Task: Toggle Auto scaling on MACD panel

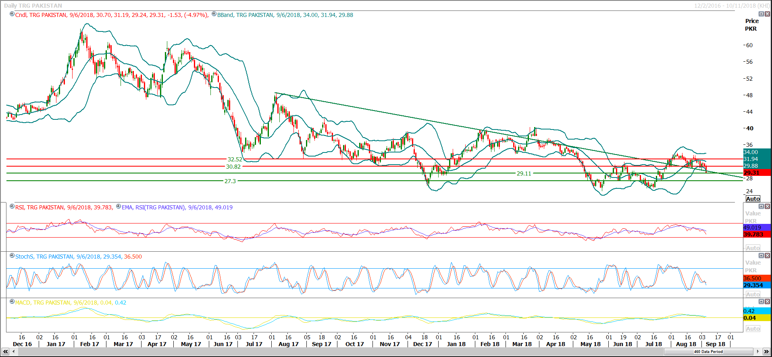Action: 753,329
